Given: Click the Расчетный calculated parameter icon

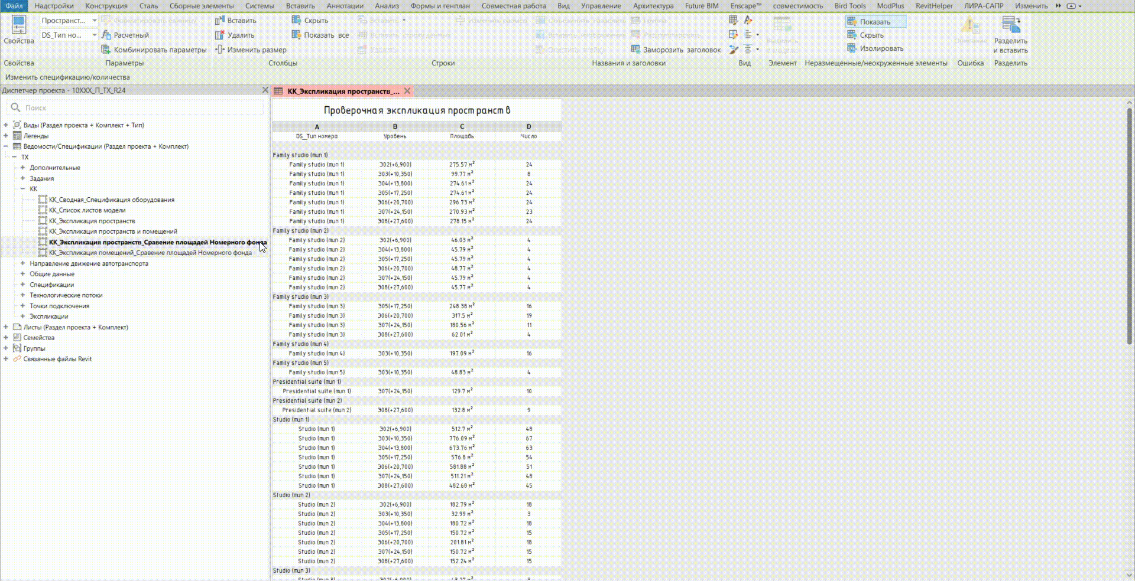Looking at the screenshot, I should click(x=106, y=35).
